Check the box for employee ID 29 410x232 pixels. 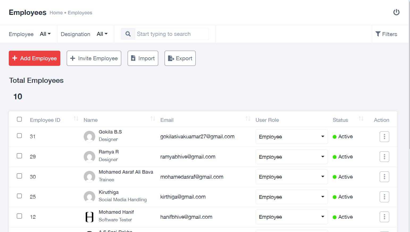[x=19, y=156]
